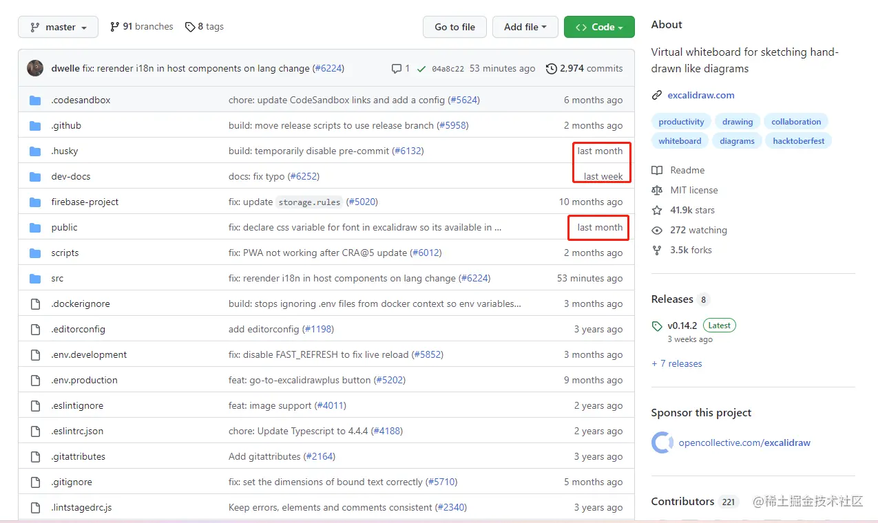
Task: Select the hacktoberfest topic tag
Action: [799, 141]
